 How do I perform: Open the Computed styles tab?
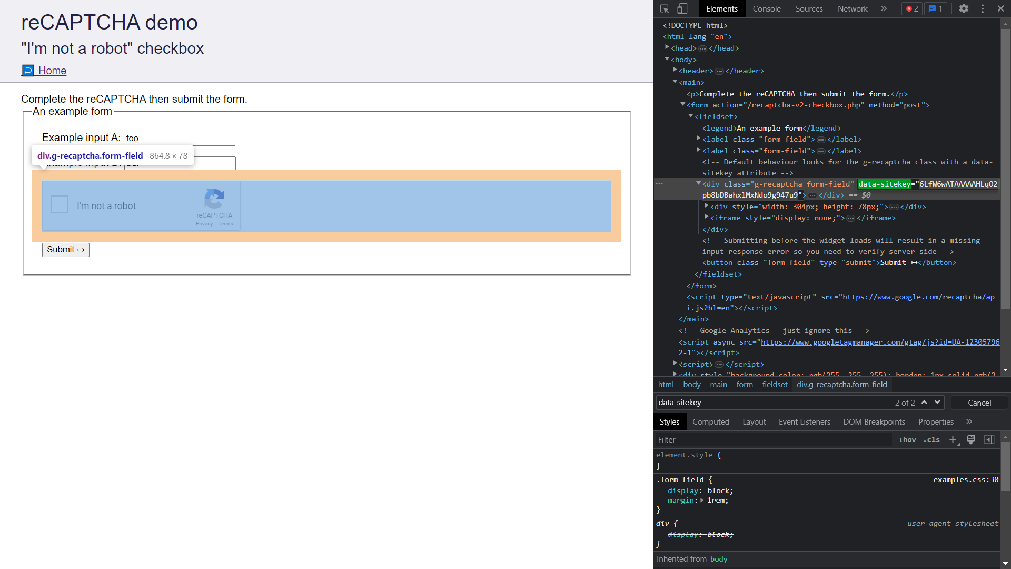pyautogui.click(x=710, y=421)
